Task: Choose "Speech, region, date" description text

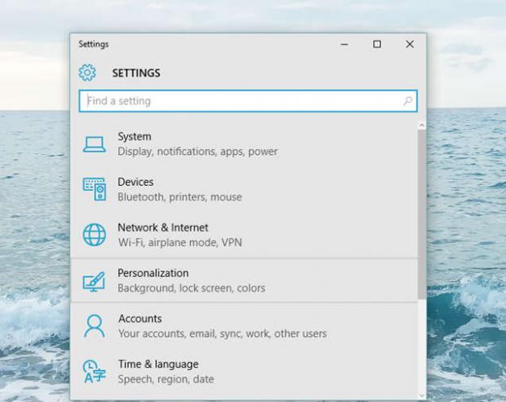Action: (166, 379)
